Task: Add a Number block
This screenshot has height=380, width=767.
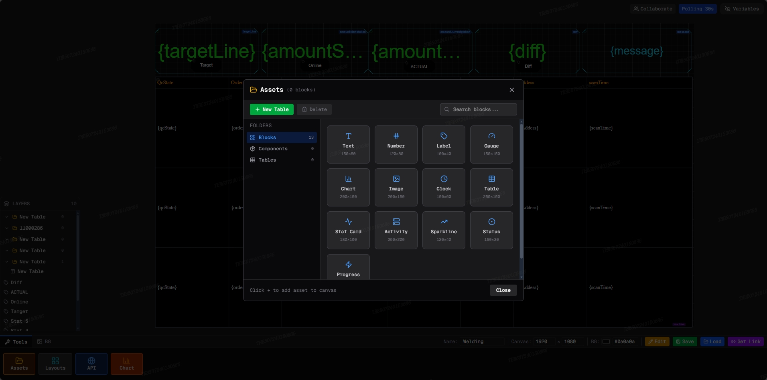Action: pos(396,144)
